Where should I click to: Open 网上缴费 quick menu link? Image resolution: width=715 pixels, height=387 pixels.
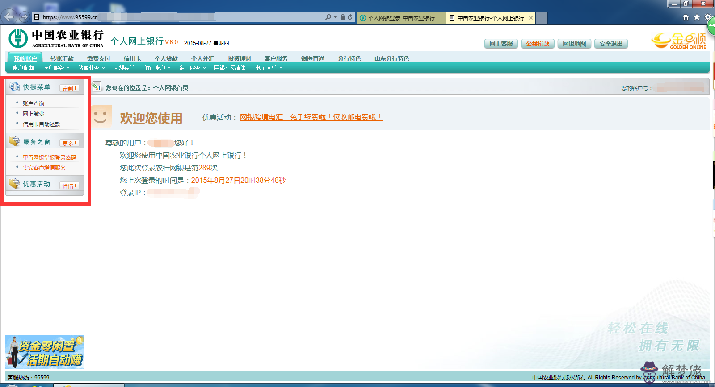pyautogui.click(x=34, y=114)
